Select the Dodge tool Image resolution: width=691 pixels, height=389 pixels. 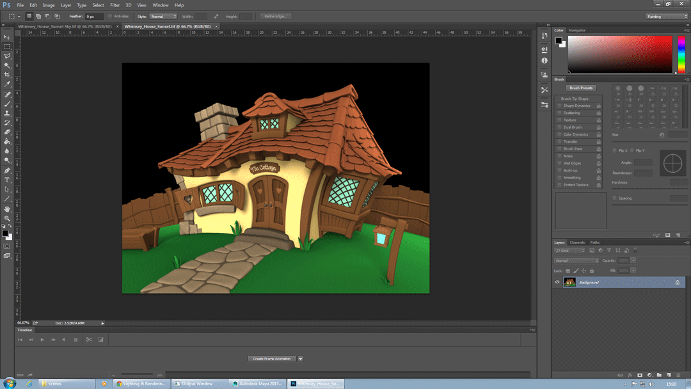click(7, 161)
